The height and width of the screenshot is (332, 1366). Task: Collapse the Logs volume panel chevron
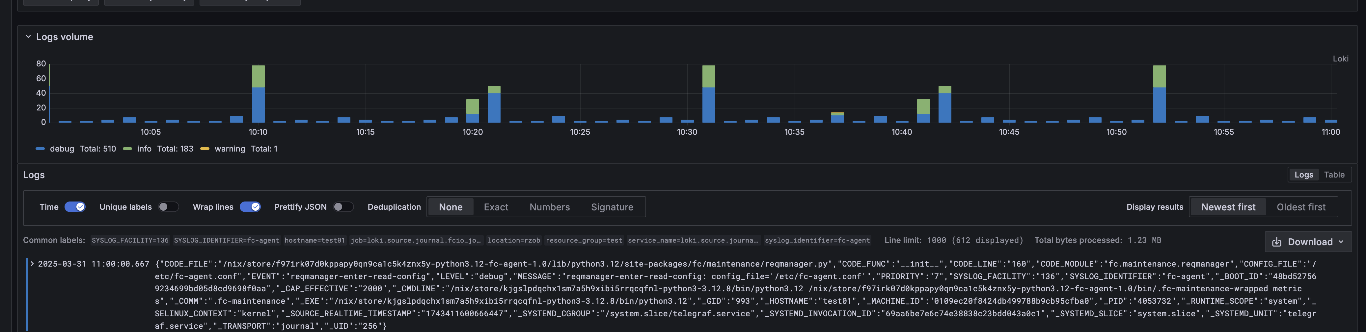pyautogui.click(x=28, y=37)
